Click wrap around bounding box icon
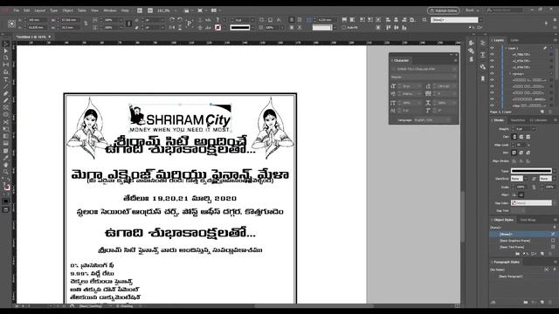The width and height of the screenshot is (559, 314). tap(300, 20)
